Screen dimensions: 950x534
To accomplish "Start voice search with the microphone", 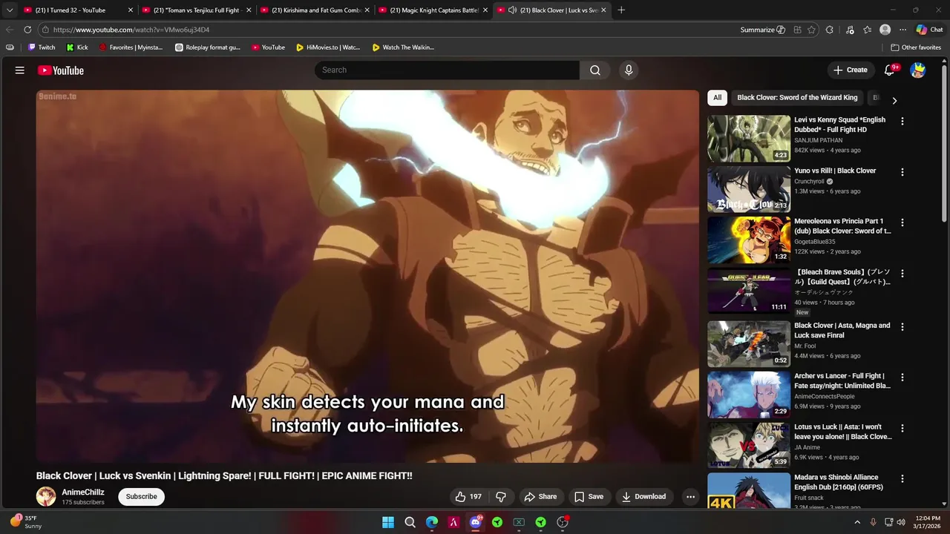I will pyautogui.click(x=629, y=70).
